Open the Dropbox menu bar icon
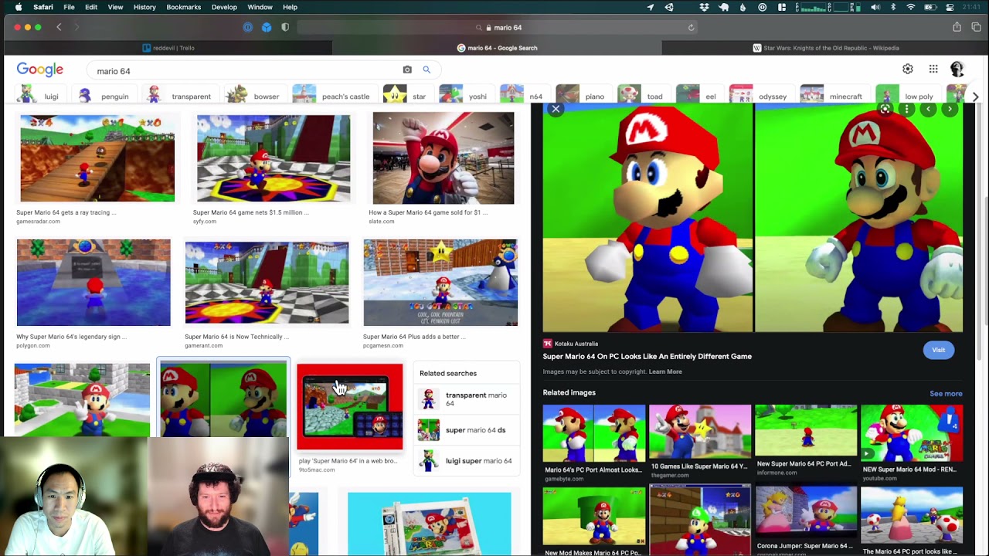 pos(705,7)
